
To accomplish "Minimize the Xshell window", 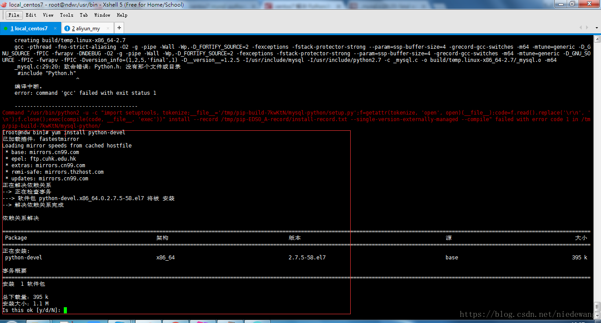I will point(561,4).
